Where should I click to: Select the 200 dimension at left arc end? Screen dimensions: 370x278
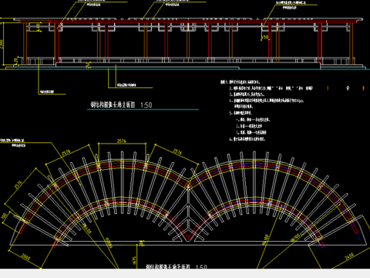pos(4,216)
